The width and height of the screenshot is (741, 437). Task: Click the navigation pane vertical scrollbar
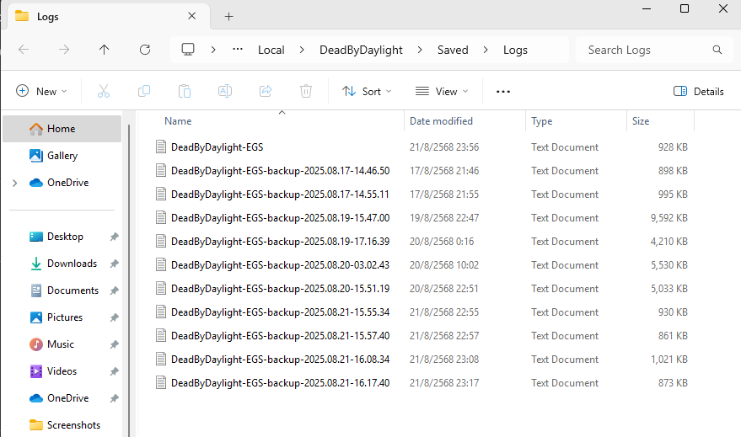(x=128, y=280)
